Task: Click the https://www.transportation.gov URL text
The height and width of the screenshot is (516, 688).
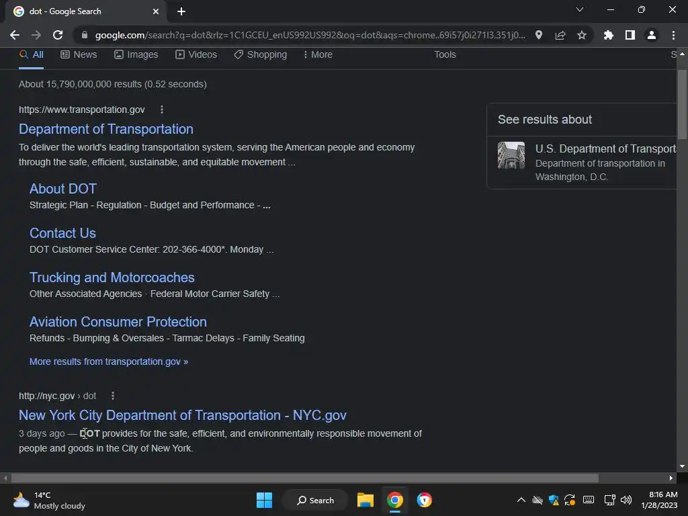Action: [x=81, y=110]
